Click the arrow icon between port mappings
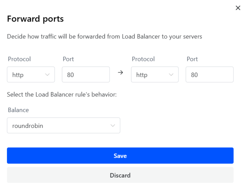Image resolution: width=243 pixels, height=188 pixels. point(120,73)
